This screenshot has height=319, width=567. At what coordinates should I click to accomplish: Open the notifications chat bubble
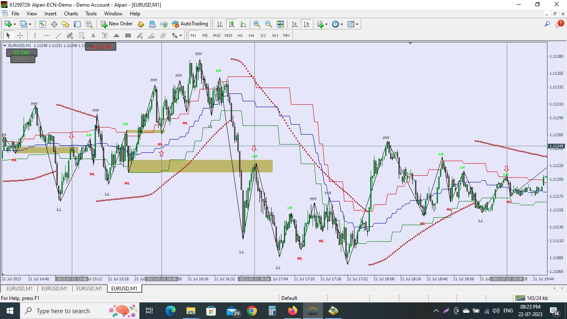tap(559, 24)
